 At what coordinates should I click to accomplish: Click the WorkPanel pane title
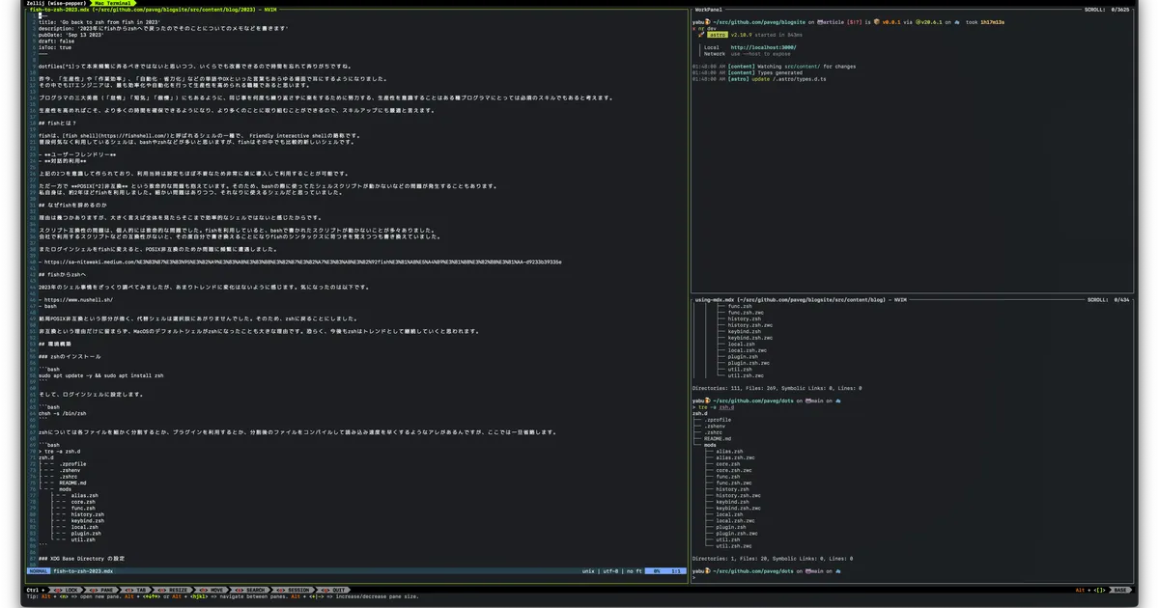click(711, 10)
